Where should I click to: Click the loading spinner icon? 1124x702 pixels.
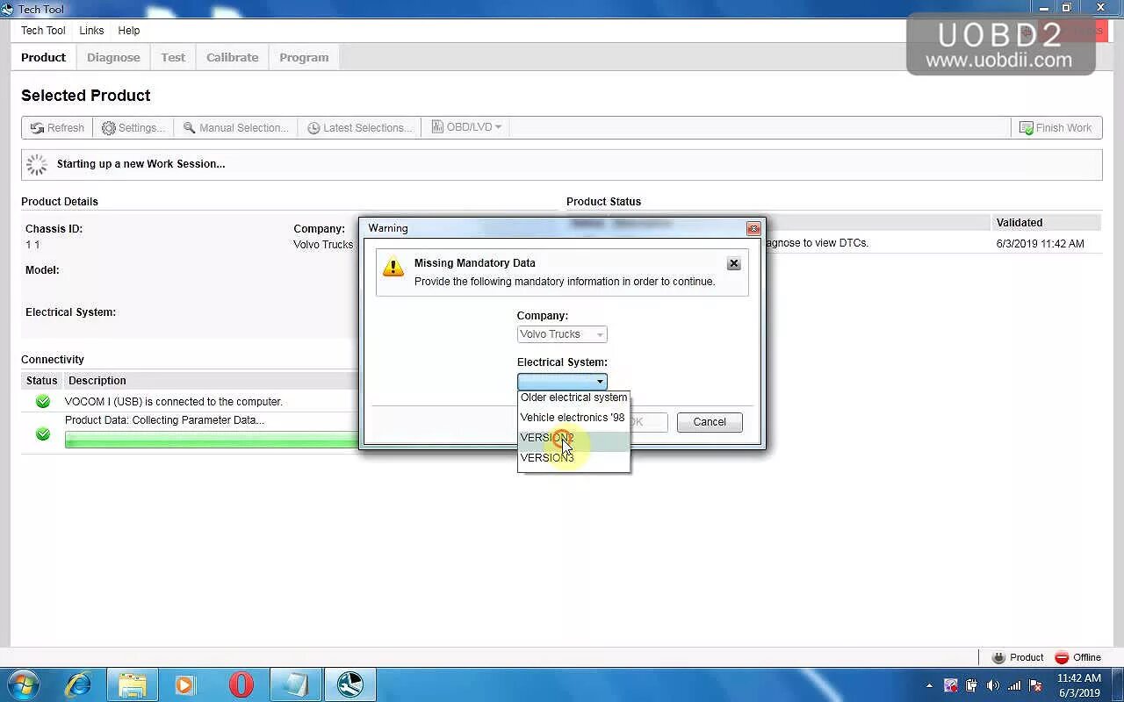(37, 164)
